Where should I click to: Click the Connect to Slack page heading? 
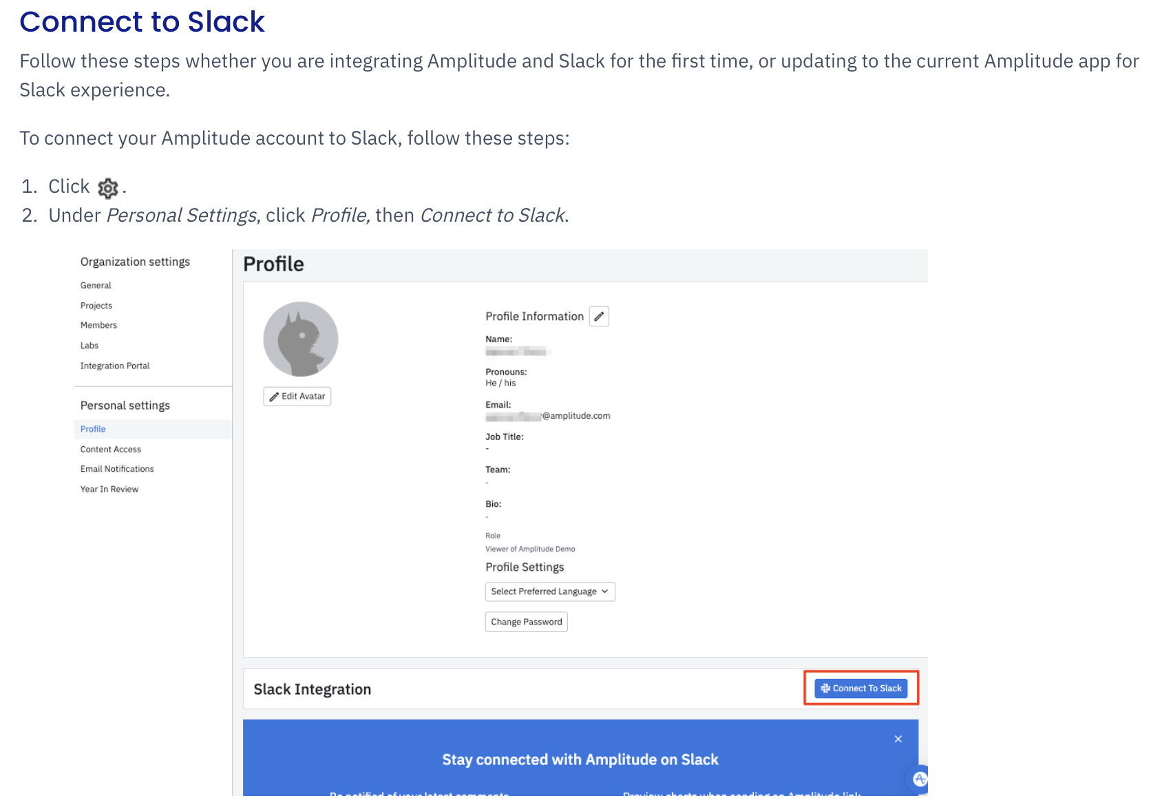[142, 22]
